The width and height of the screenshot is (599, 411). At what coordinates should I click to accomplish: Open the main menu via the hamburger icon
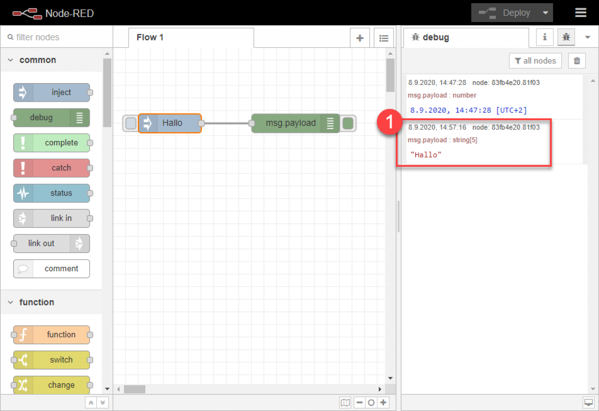[x=581, y=13]
